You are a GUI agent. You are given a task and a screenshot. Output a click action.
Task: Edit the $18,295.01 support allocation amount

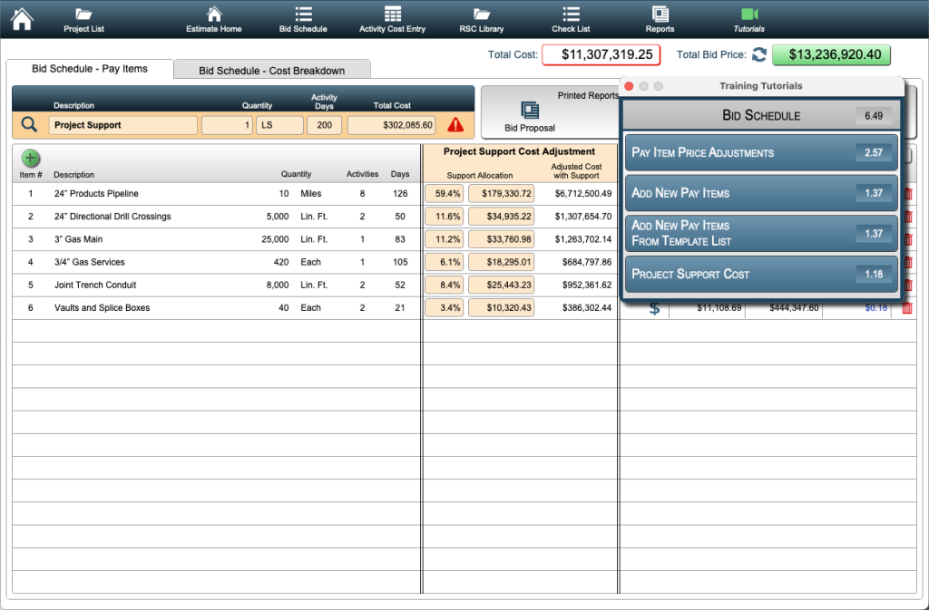(x=501, y=262)
